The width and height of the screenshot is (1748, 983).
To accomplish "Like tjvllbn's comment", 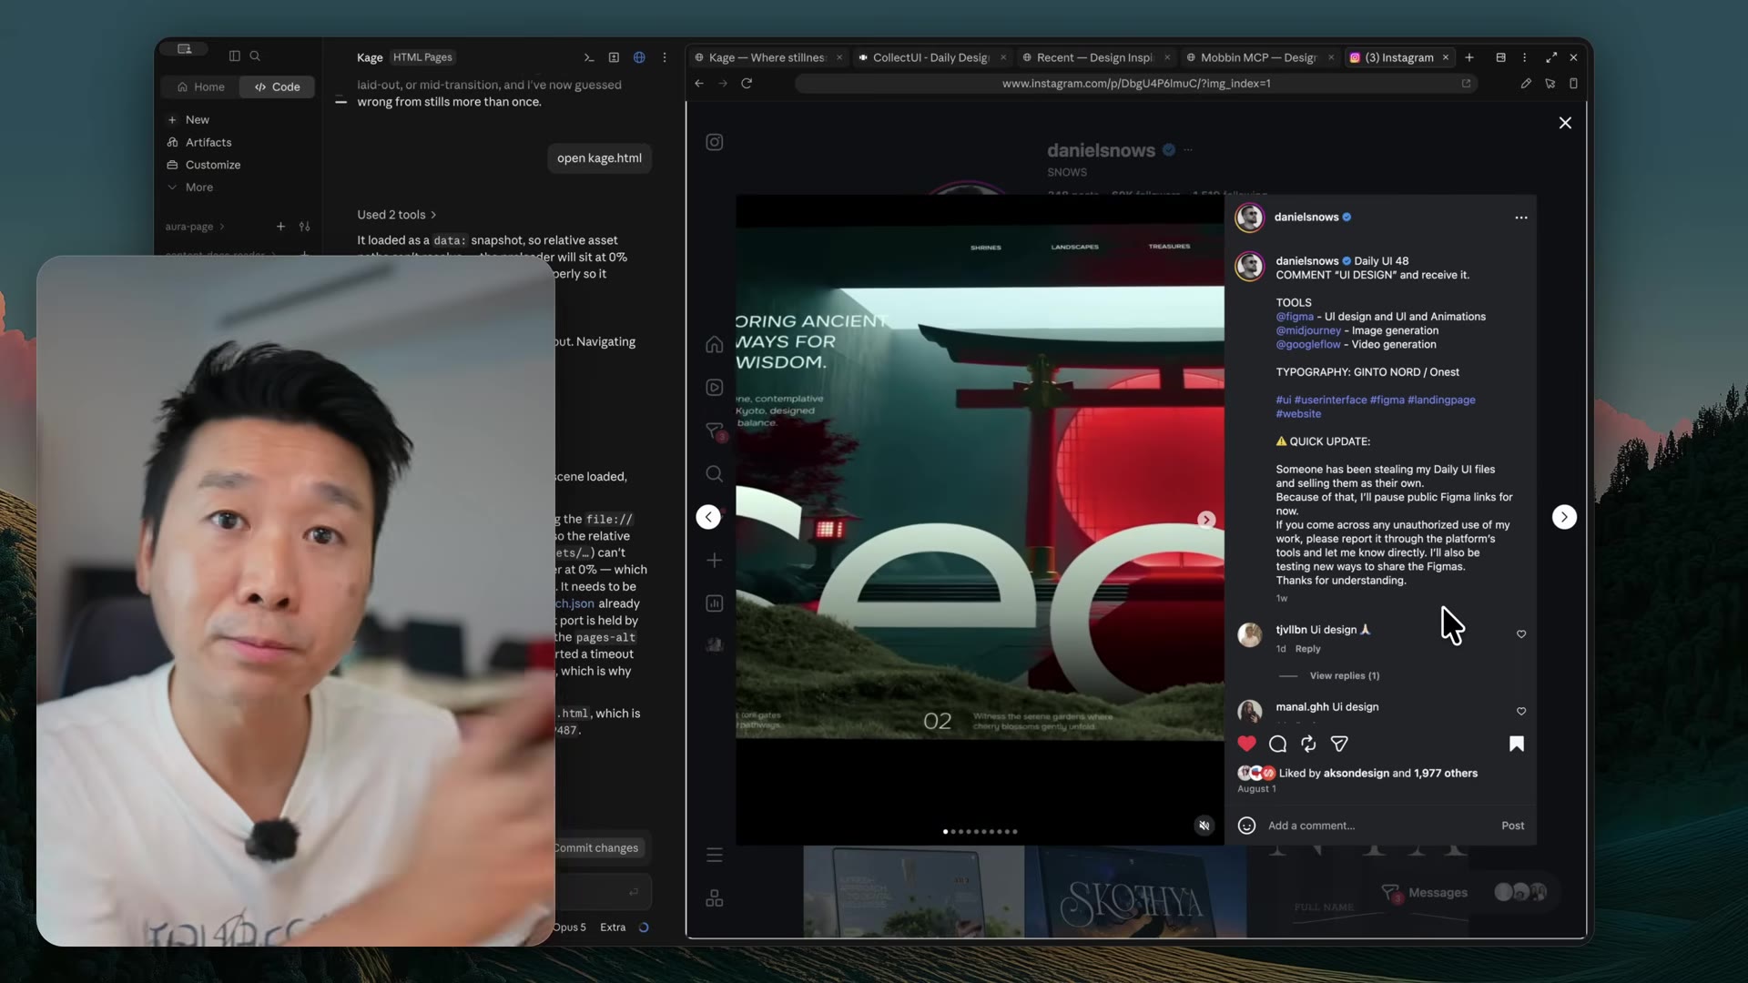I will (1521, 634).
